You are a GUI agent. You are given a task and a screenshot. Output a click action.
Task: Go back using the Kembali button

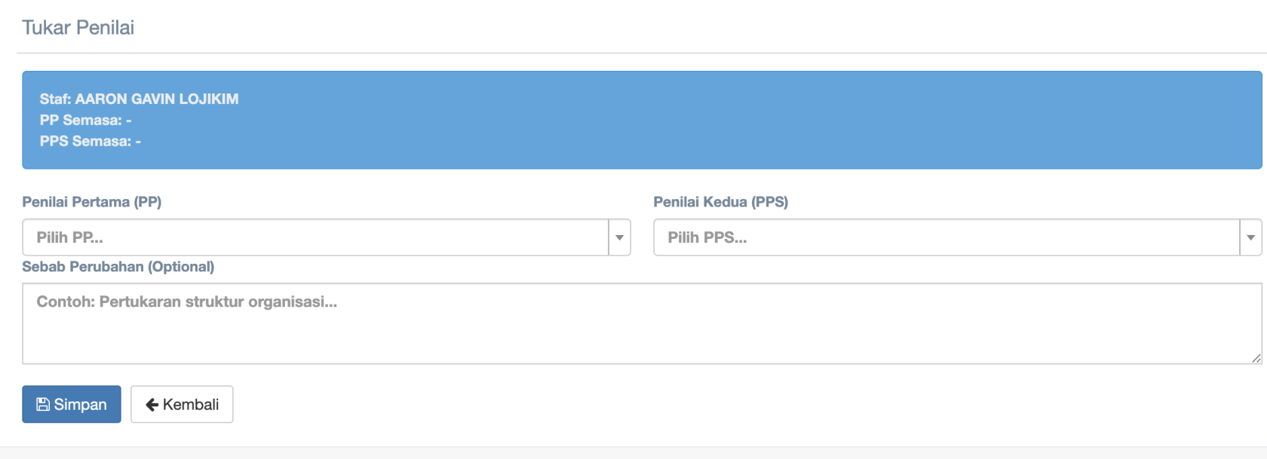(x=182, y=405)
